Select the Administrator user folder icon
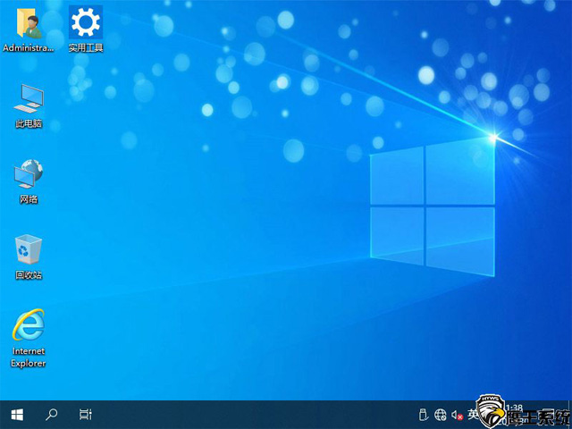Viewport: 572px width, 429px height. coord(29,21)
